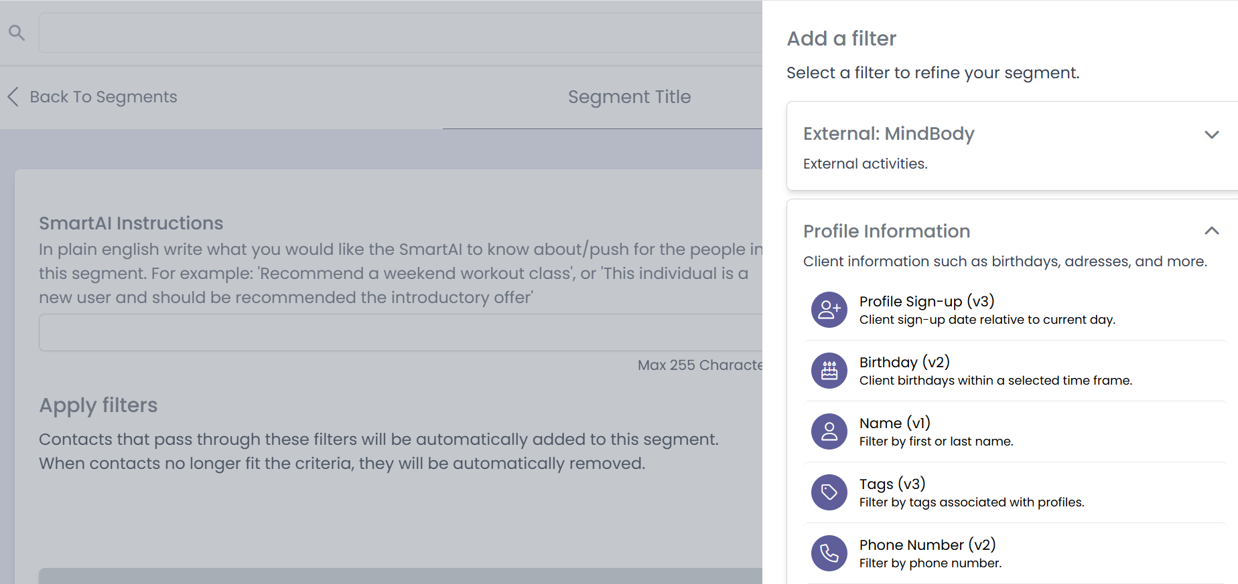Click the Phone Number handset icon

(829, 553)
